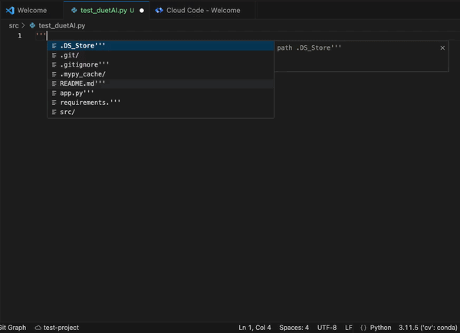Select language mode Python in status bar
Screen dimensions: 460x333
point(380,328)
